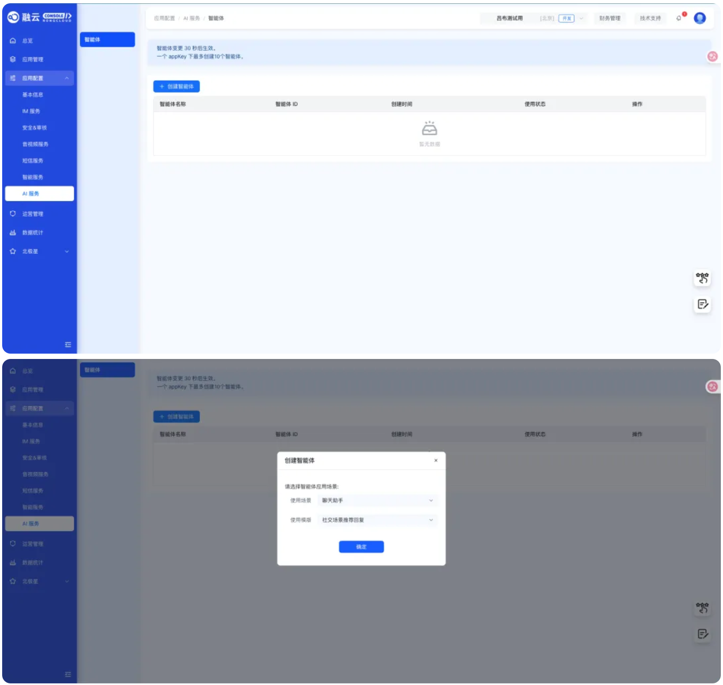
Task: Click the 确定 button in the dialog
Action: 361,547
